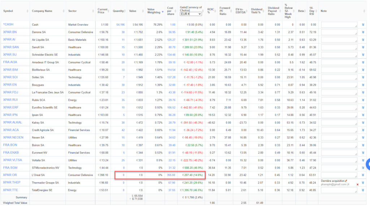Sort by Value column sort arrows
This screenshot has height=206, width=370.
[143, 11]
